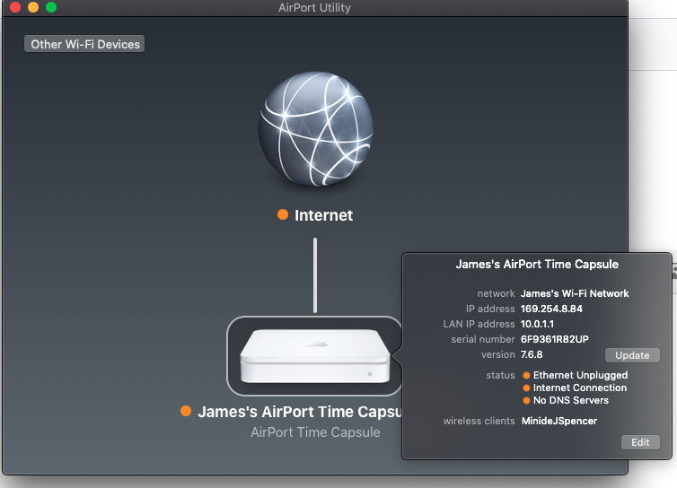Click the Ethernet Unplugged status item

click(580, 375)
